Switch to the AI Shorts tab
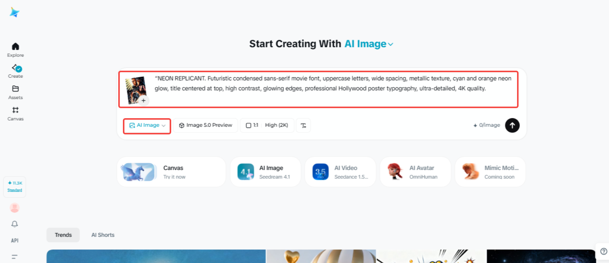609x263 pixels. (103, 235)
